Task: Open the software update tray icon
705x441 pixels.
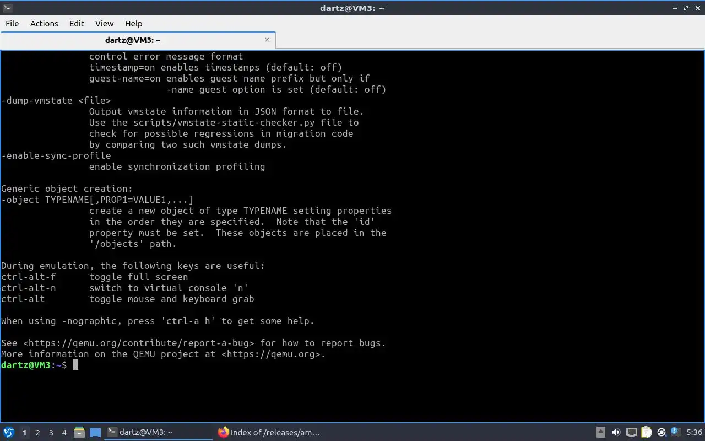Action: 661,432
